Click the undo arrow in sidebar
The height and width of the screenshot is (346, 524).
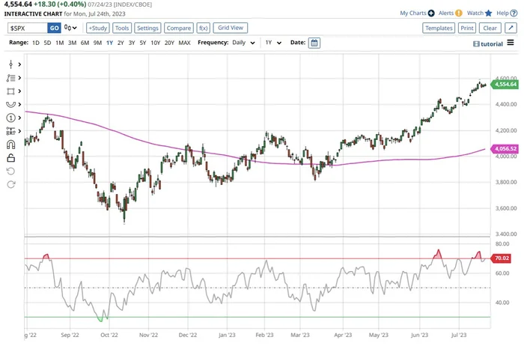pyautogui.click(x=10, y=172)
